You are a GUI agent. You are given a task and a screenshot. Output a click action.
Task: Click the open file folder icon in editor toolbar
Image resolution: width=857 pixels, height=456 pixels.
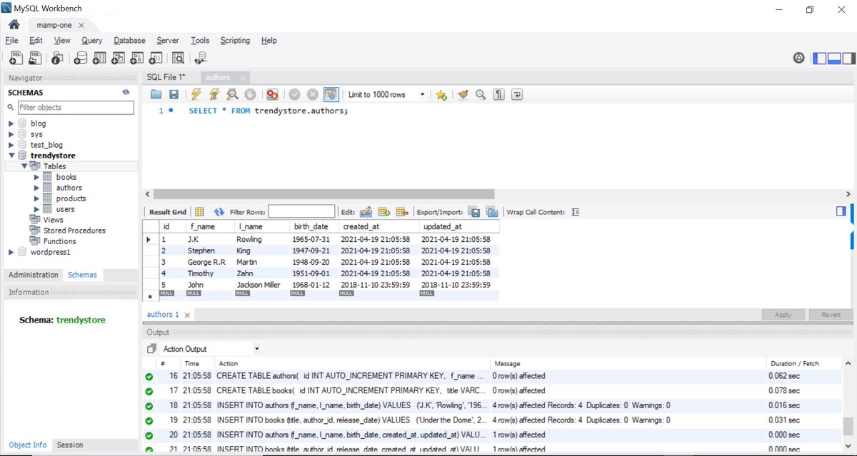(x=156, y=94)
